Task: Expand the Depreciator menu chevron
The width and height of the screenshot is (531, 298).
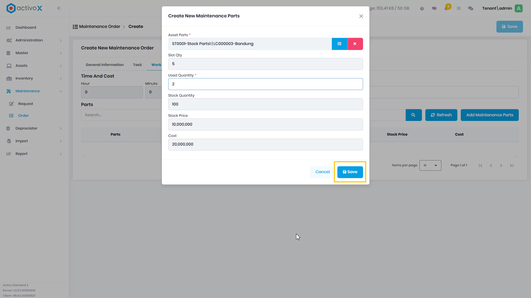Action: coord(61,128)
